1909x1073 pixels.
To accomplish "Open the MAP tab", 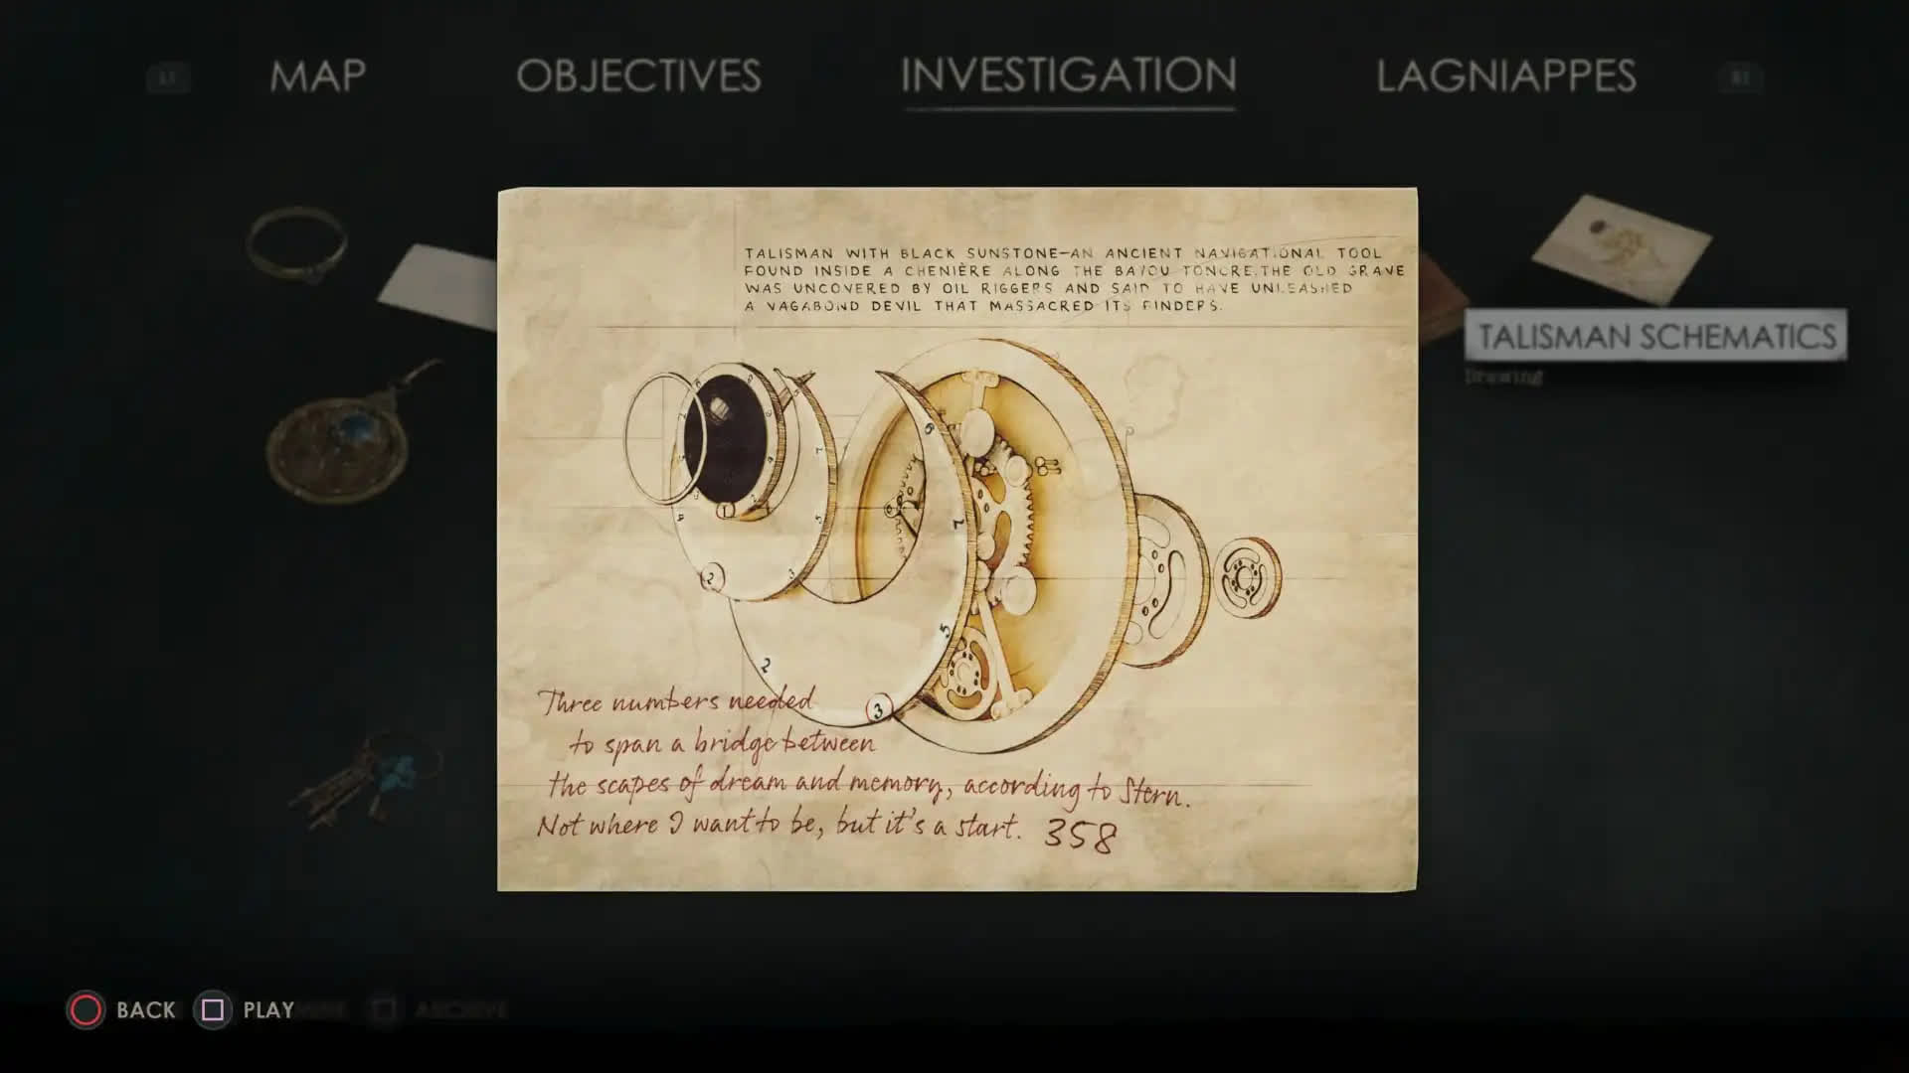I will click(317, 77).
